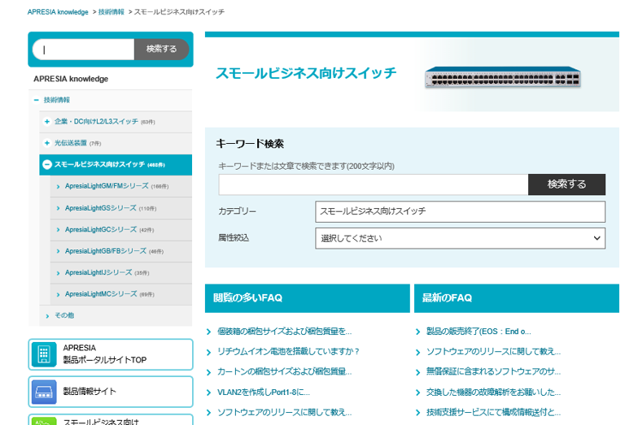Open the 技術情報 breadcrumb link
The height and width of the screenshot is (425, 625).
111,12
